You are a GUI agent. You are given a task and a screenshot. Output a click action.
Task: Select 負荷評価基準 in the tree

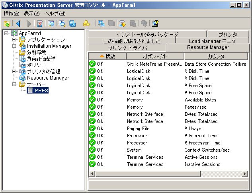[41, 58]
